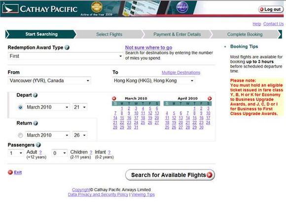Image resolution: width=286 pixels, height=205 pixels.
Task: Pick March 1 in the calendar
Action: [122, 108]
